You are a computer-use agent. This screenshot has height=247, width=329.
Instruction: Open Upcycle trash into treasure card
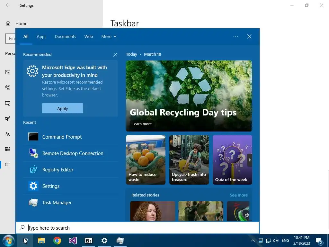click(x=189, y=160)
